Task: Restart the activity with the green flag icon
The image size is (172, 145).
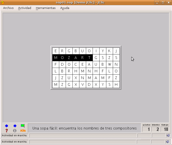Action: (23, 126)
